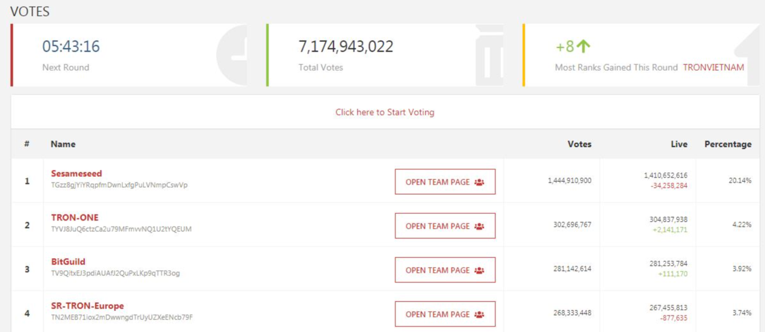The width and height of the screenshot is (765, 332).
Task: Click the ballot box icon in Total Votes card
Action: pyautogui.click(x=490, y=55)
